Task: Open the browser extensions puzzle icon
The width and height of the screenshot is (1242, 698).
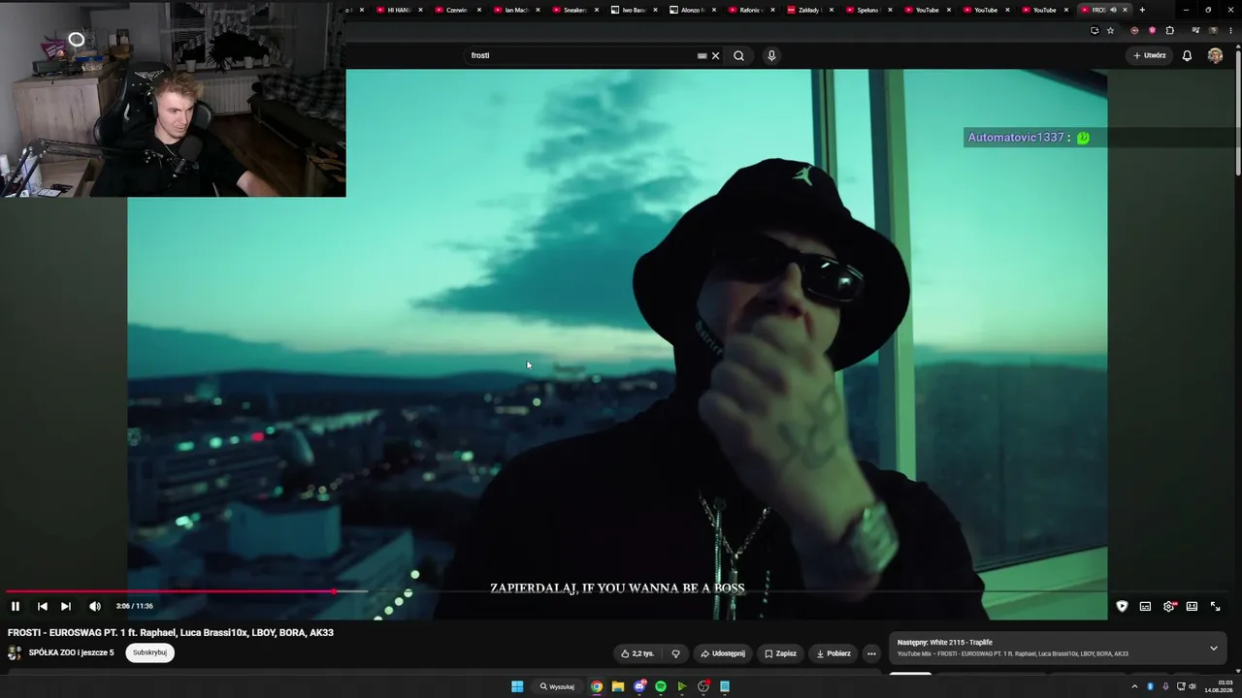Action: [1169, 30]
